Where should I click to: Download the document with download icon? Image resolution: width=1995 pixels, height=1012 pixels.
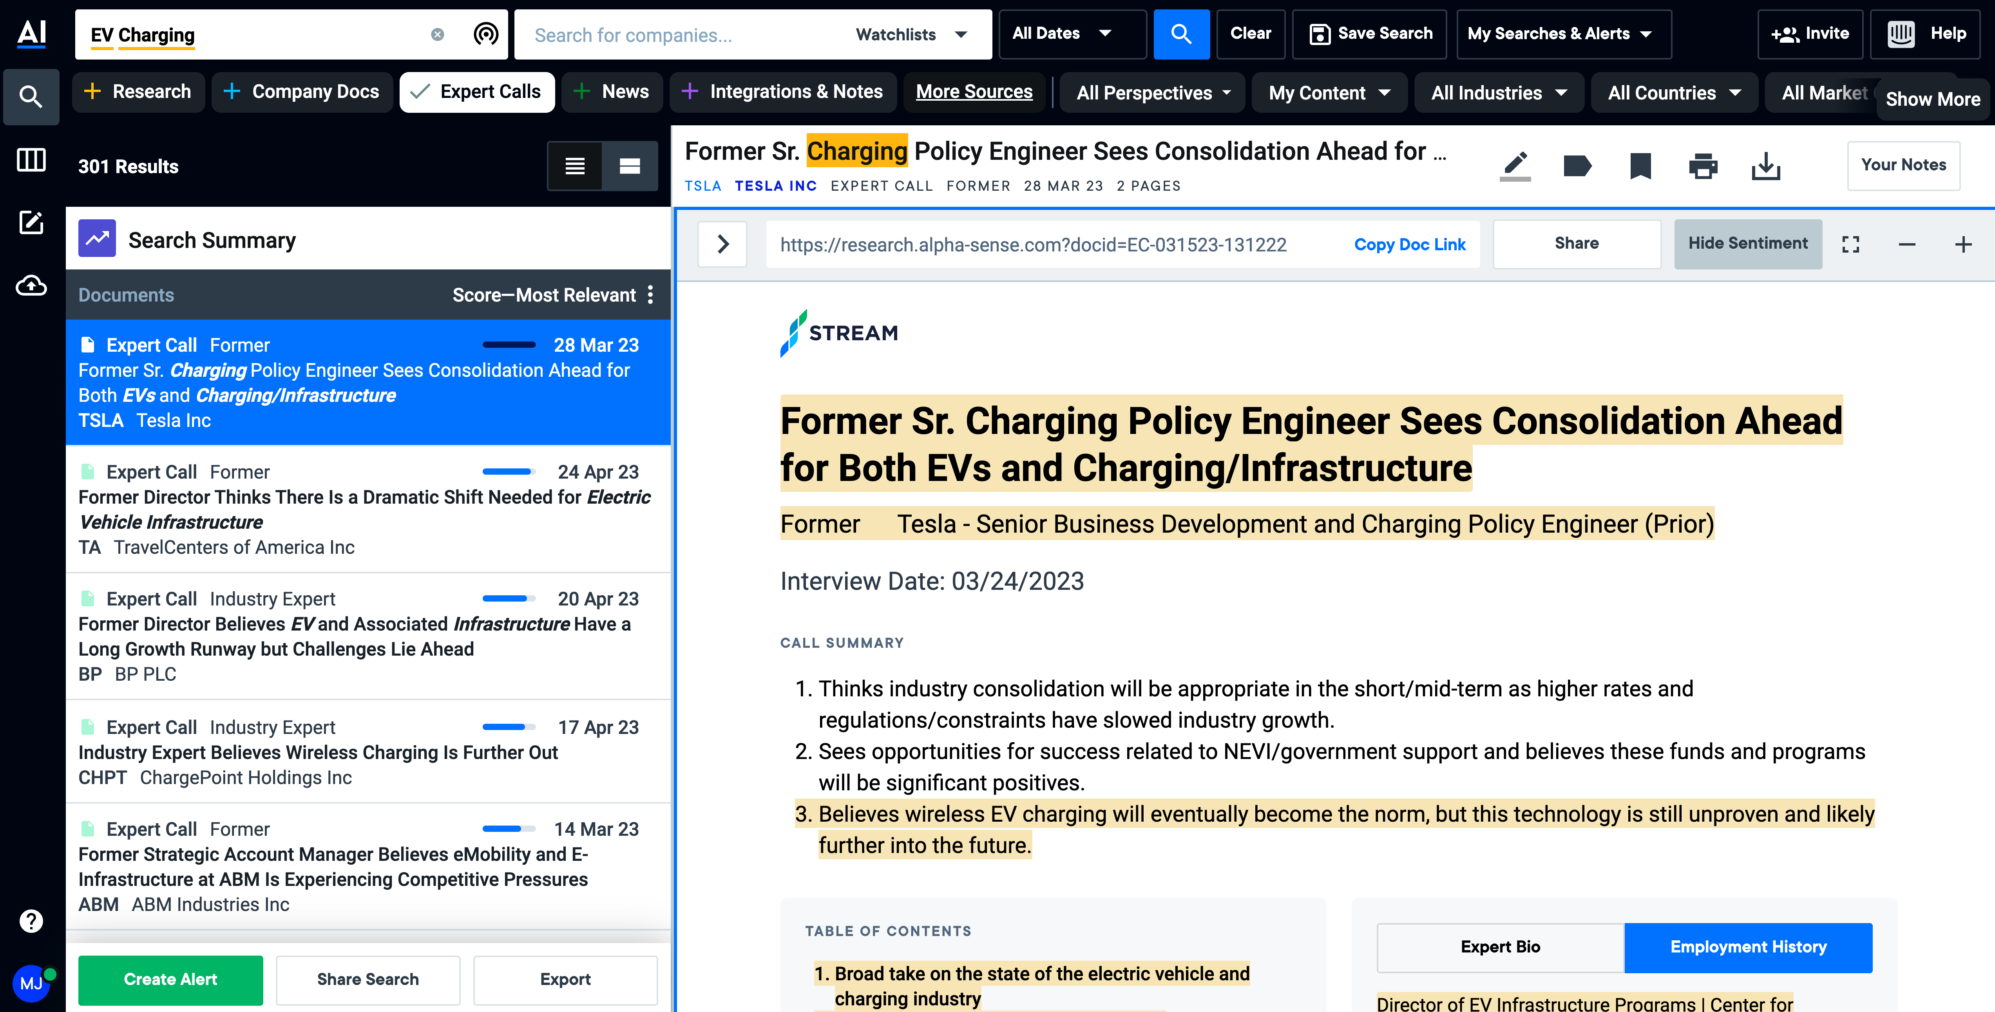tap(1766, 166)
